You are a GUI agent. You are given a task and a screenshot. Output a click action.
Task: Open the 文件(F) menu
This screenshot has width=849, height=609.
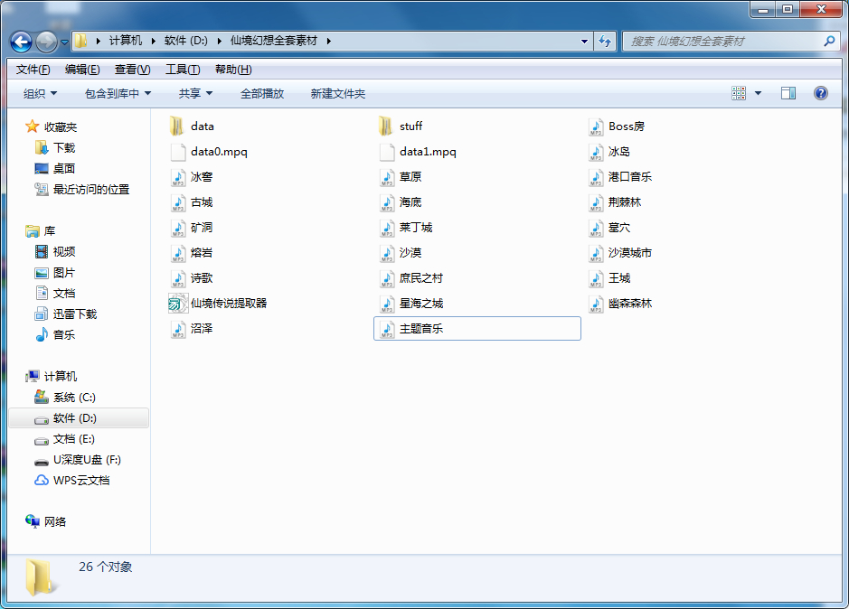pyautogui.click(x=33, y=70)
